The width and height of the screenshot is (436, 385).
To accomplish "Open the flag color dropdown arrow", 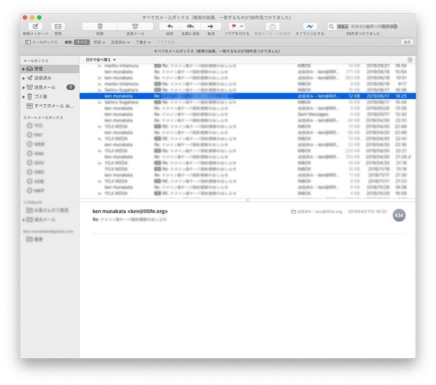I will [x=242, y=27].
